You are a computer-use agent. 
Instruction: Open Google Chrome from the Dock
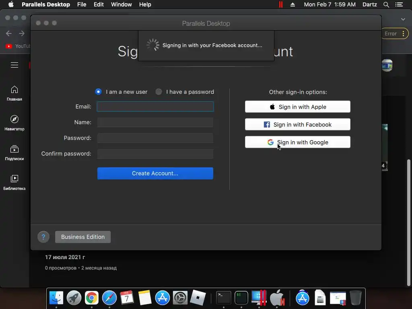click(x=91, y=298)
